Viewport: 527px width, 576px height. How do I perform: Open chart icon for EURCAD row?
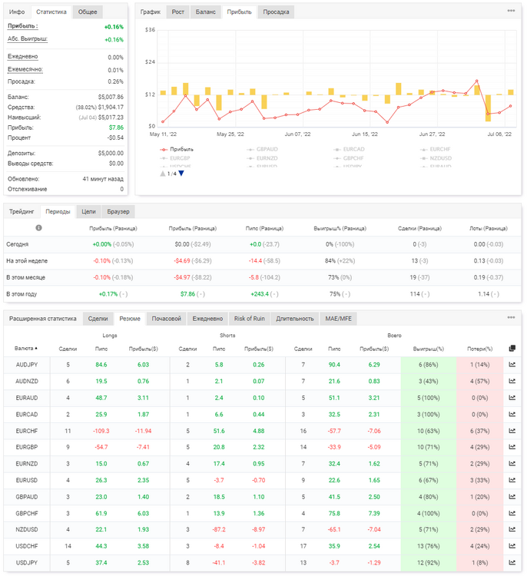point(512,414)
